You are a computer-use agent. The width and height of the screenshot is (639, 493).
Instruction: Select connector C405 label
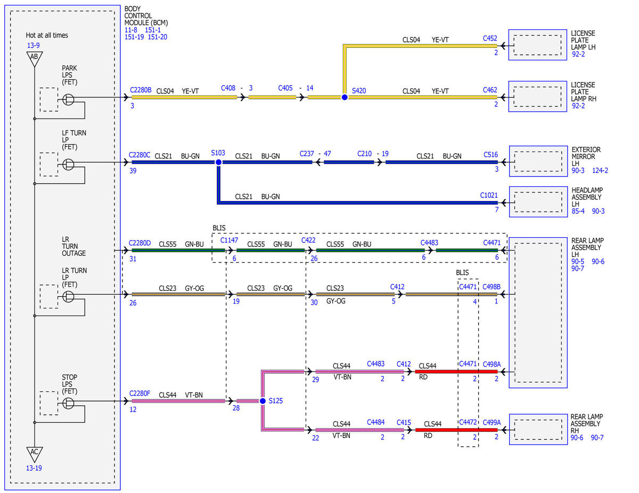click(x=286, y=88)
